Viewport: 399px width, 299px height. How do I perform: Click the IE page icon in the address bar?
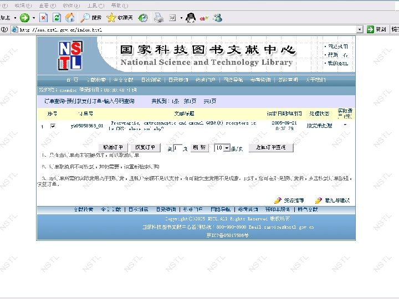point(15,29)
